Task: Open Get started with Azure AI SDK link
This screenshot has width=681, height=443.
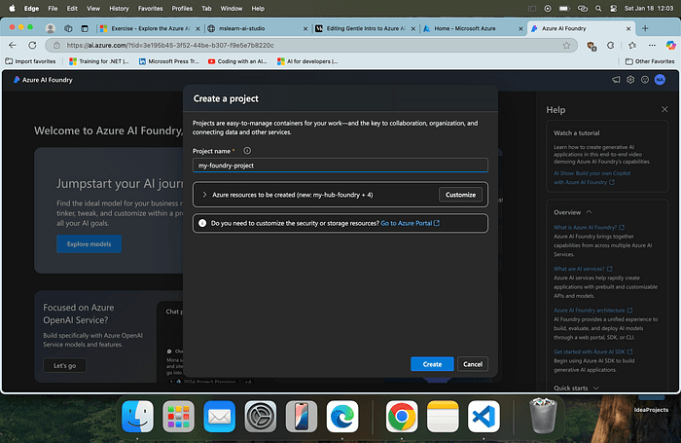Action: 592,351
